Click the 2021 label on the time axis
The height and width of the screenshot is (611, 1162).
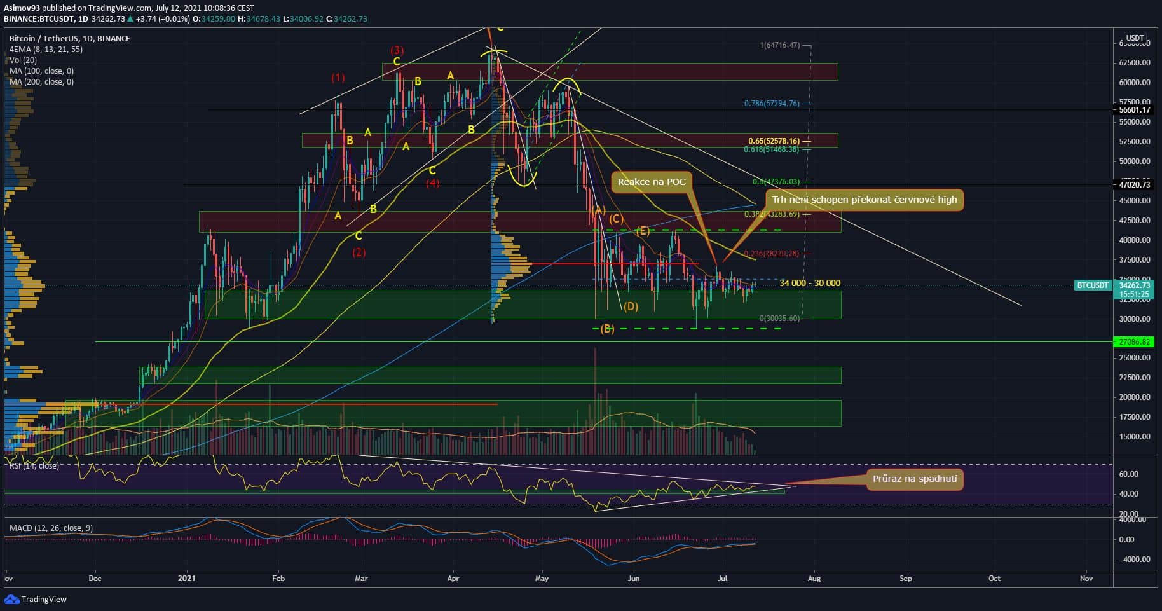pyautogui.click(x=186, y=579)
